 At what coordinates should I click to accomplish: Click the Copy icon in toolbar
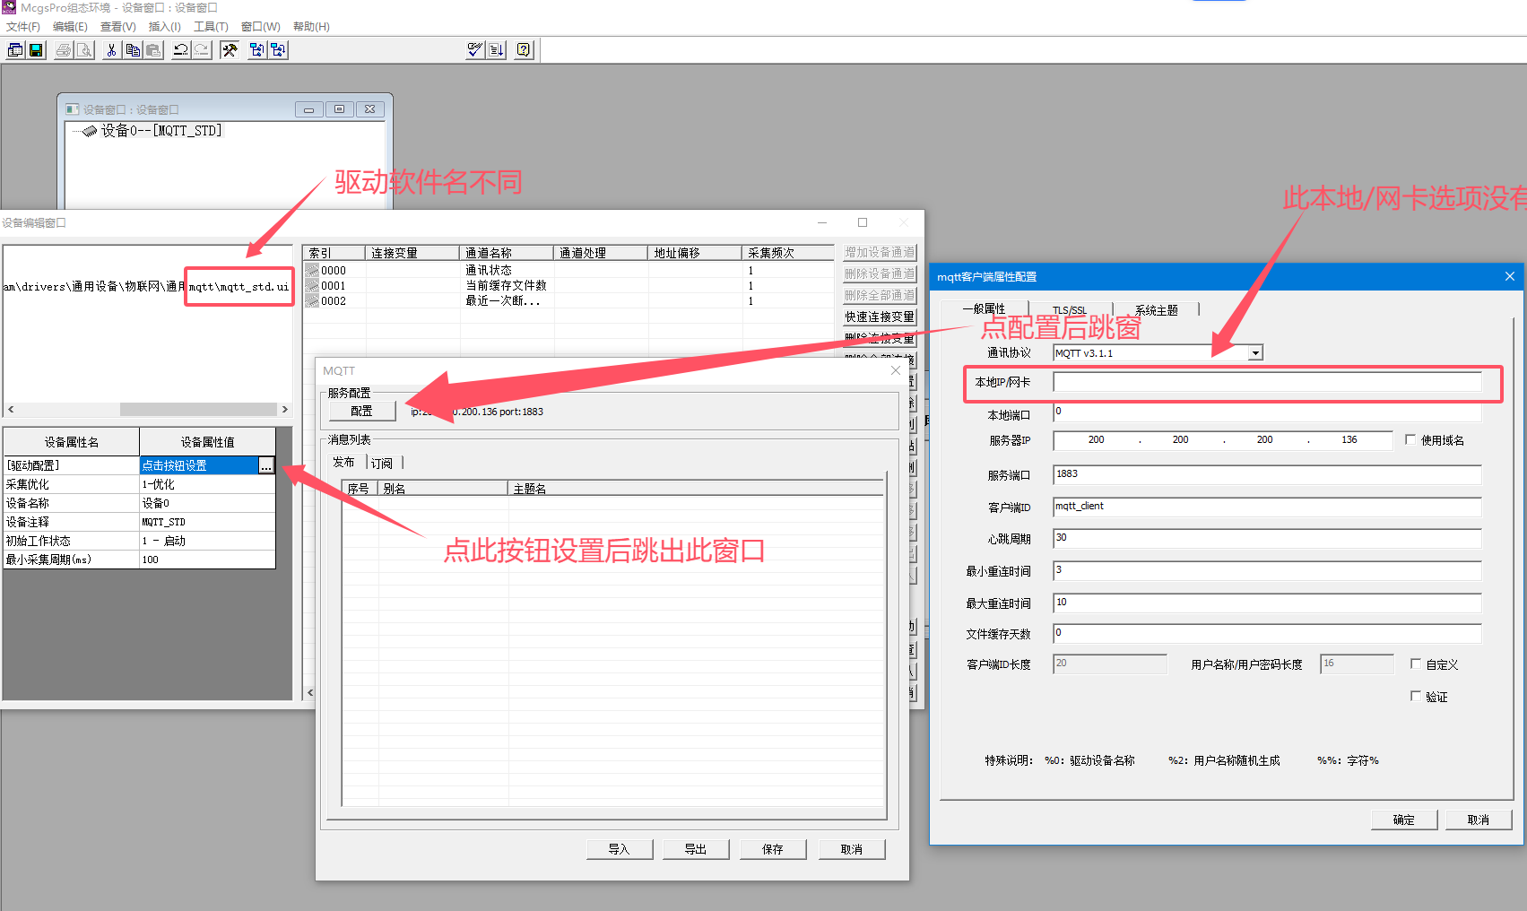133,50
